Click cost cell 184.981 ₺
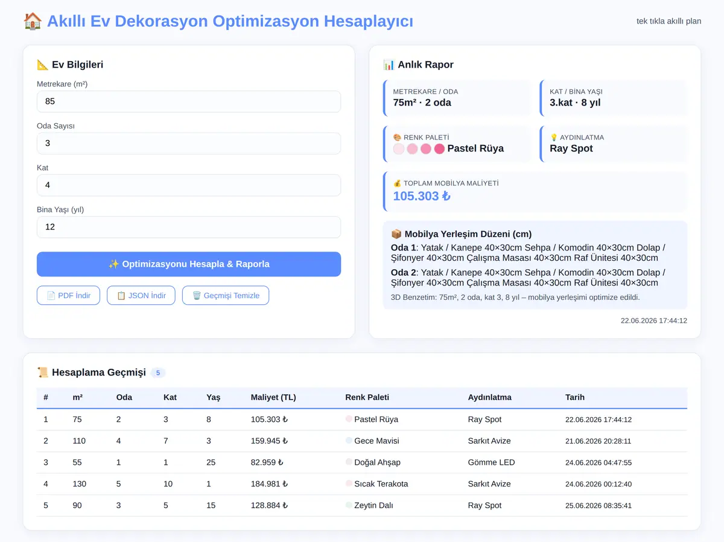This screenshot has height=542, width=724. pyautogui.click(x=269, y=483)
